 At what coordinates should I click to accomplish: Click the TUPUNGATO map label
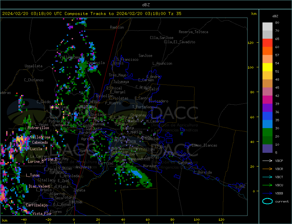[x=58, y=173]
